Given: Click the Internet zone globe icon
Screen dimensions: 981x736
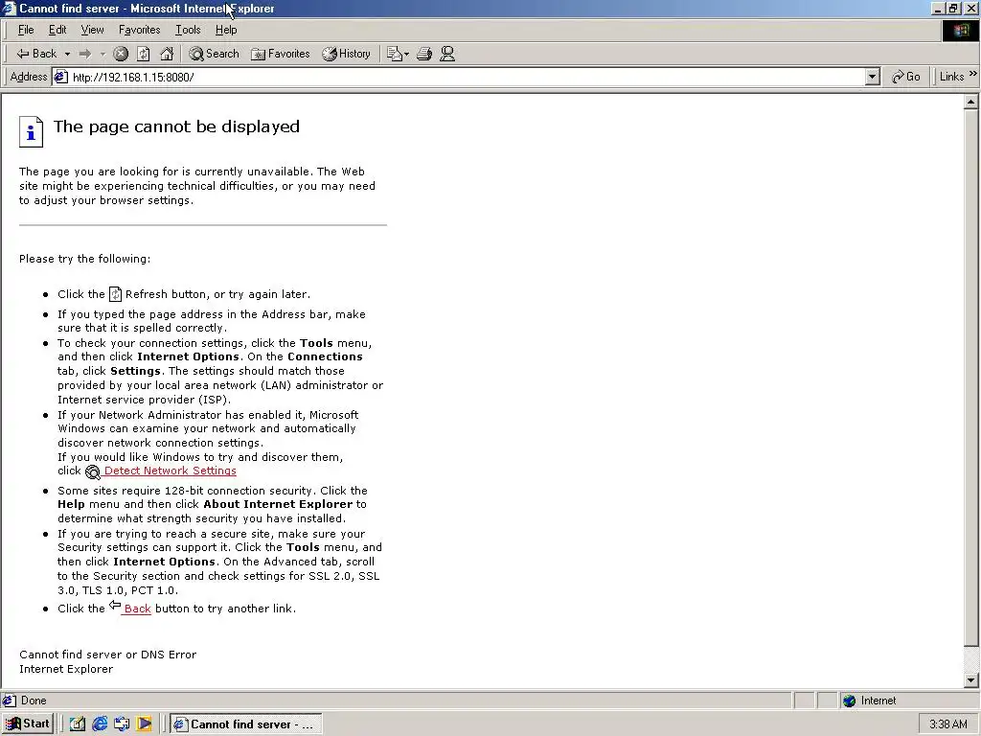Looking at the screenshot, I should coord(849,701).
